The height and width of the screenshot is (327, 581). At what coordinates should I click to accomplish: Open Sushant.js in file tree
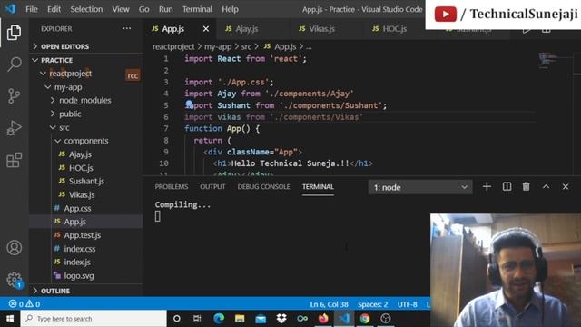click(x=86, y=182)
